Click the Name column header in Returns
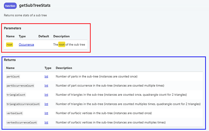Screen dimensions: 209x131 point(10,68)
